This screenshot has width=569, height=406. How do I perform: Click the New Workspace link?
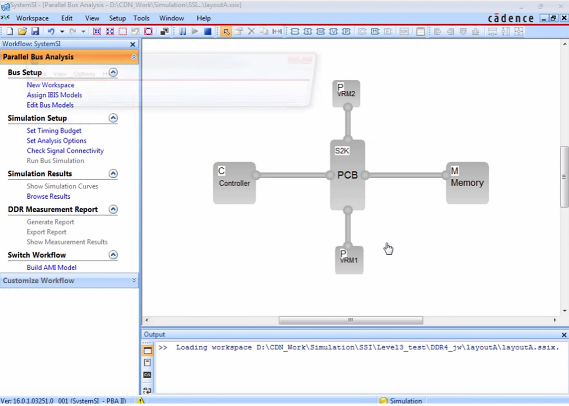51,85
